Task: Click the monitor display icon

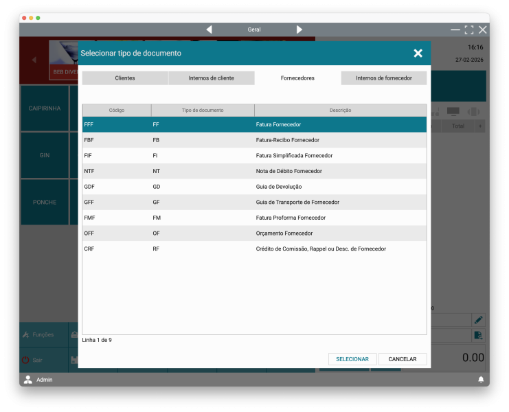Action: tap(453, 111)
